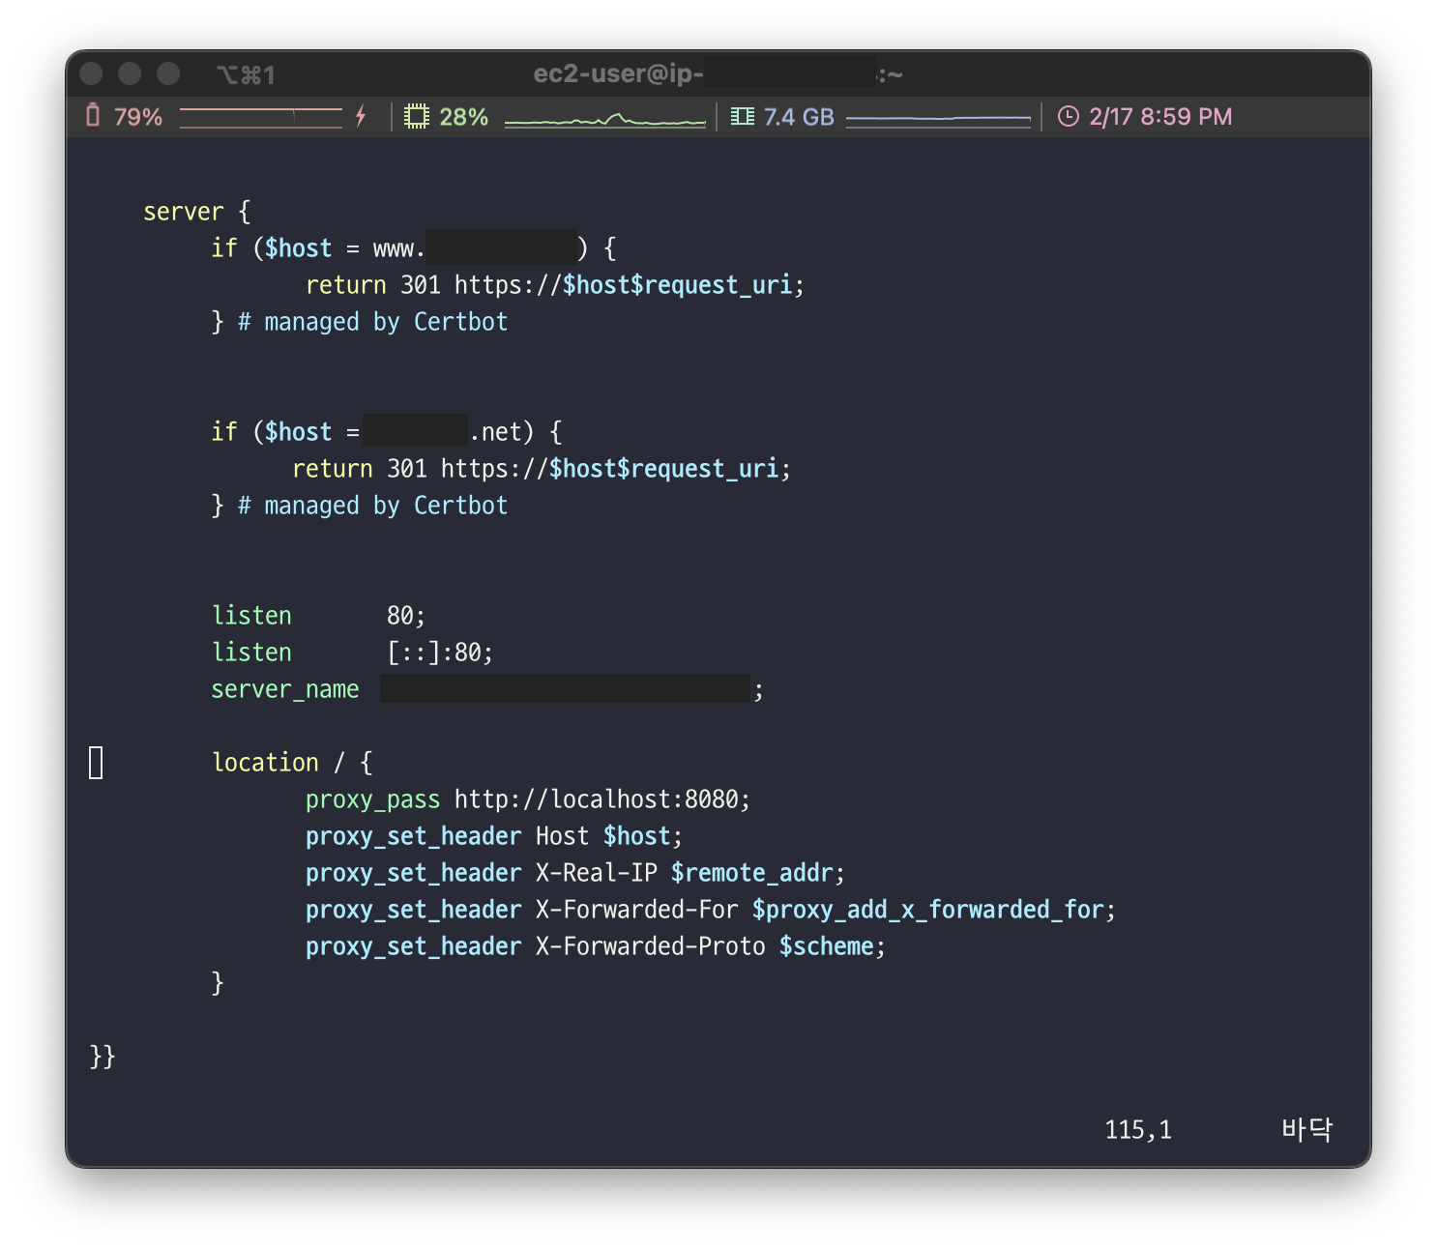Click the '$scheme' variable
This screenshot has height=1249, width=1437.
[827, 946]
